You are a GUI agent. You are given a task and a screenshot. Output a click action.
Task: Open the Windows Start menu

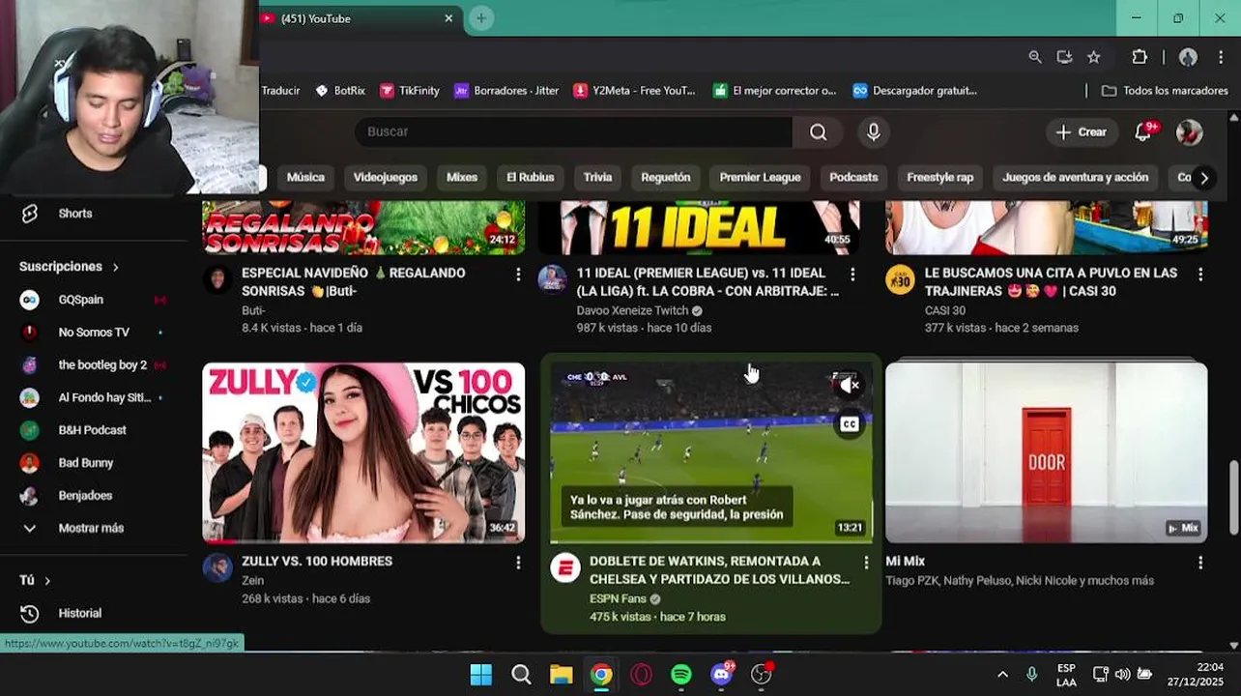480,675
